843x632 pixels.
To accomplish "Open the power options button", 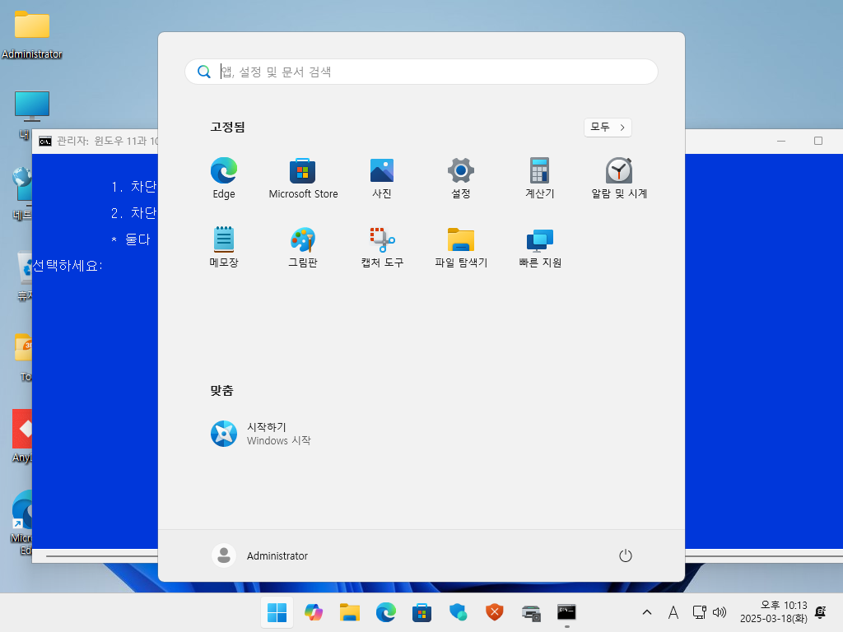I will click(x=626, y=555).
